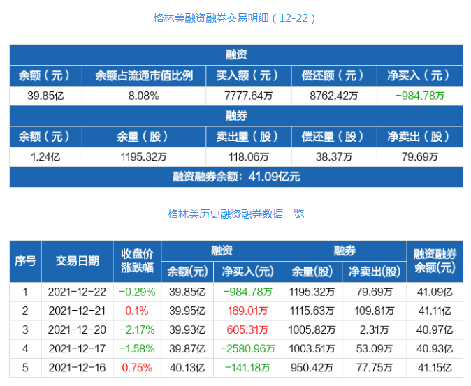471x386 pixels.
Task: Select the 偿还量（股） header cell
Action: 334,137
